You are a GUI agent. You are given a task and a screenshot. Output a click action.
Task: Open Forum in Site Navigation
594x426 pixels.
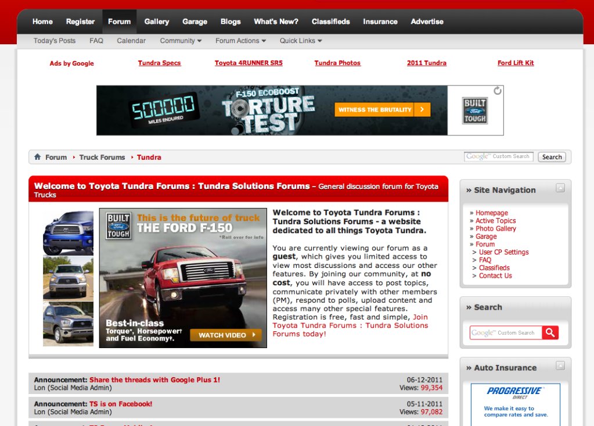pyautogui.click(x=485, y=244)
